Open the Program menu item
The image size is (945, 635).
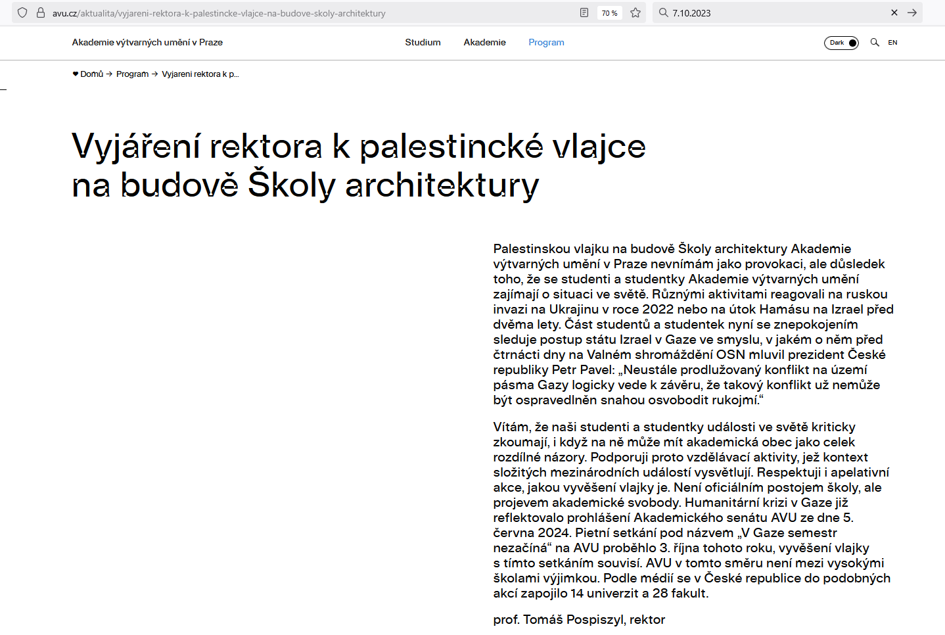[x=546, y=43]
